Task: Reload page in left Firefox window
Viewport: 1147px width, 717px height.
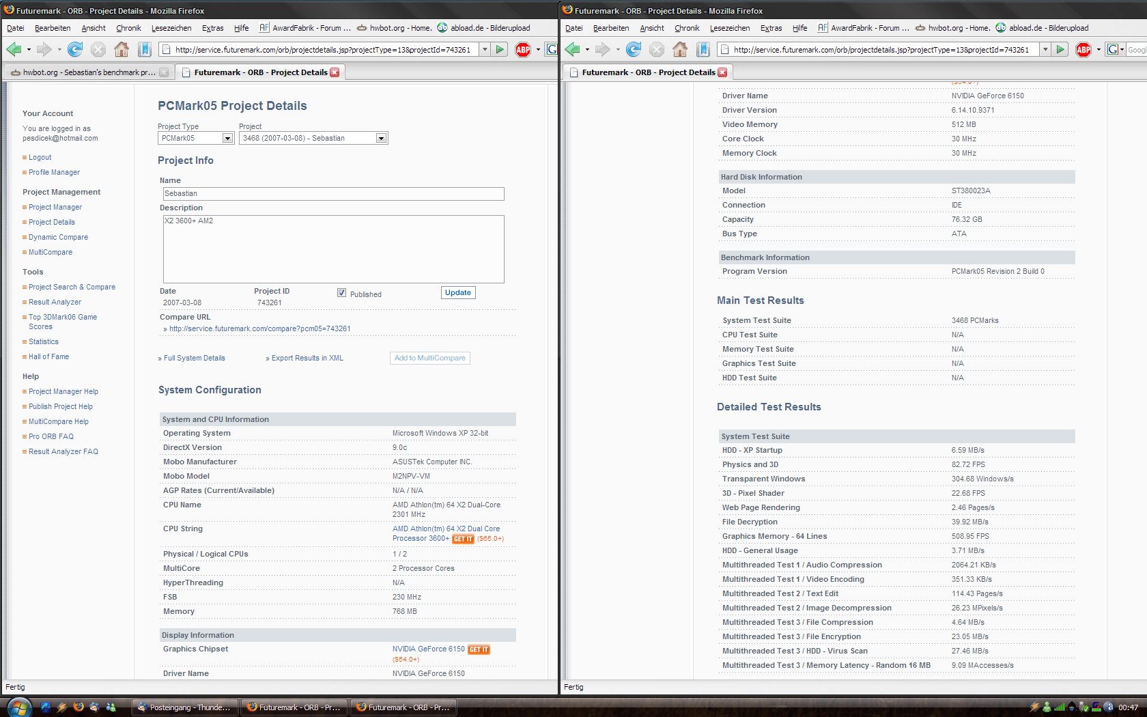Action: click(75, 49)
